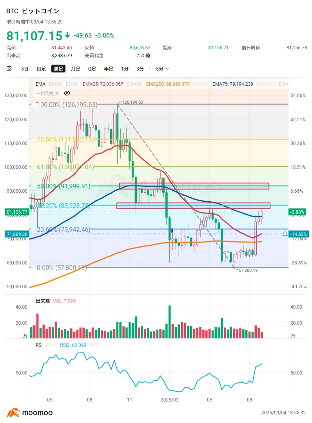Click the -0.06% percent change value
Image resolution: width=312 pixels, height=423 pixels.
[105, 35]
